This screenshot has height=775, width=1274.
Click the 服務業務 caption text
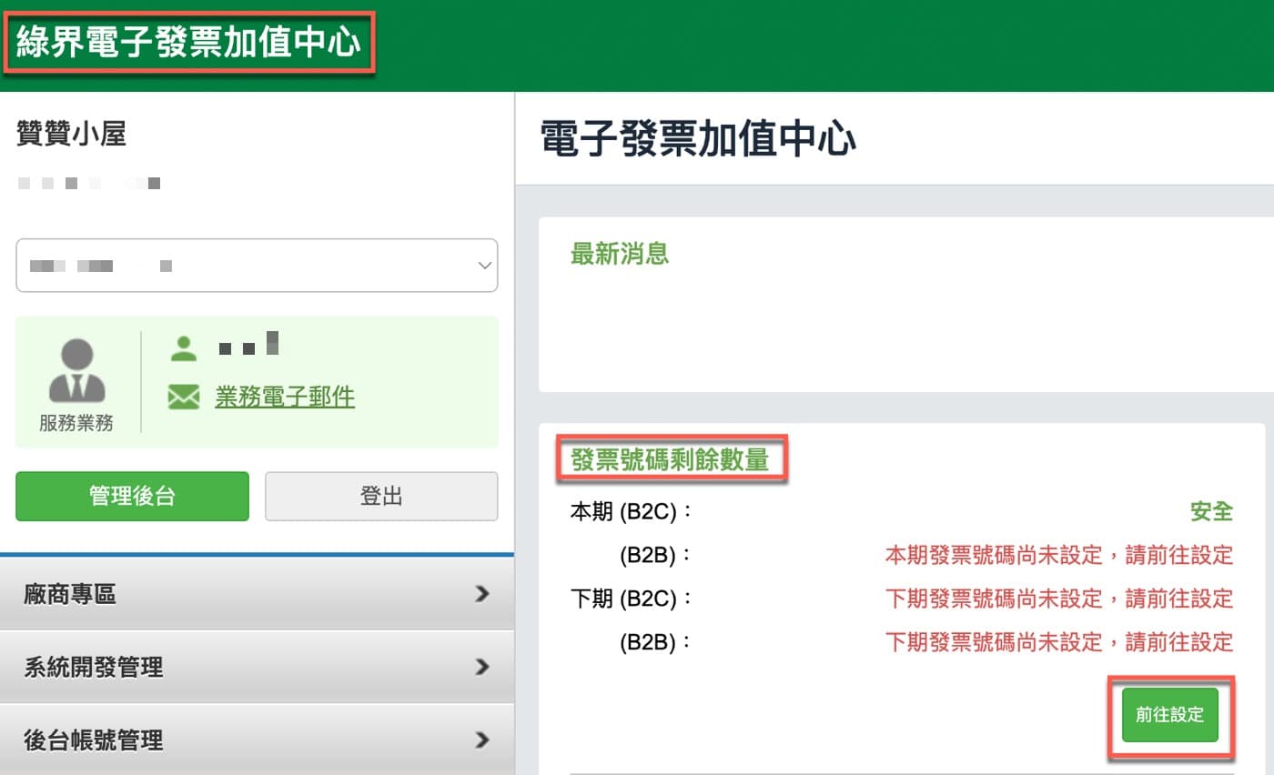tap(76, 423)
